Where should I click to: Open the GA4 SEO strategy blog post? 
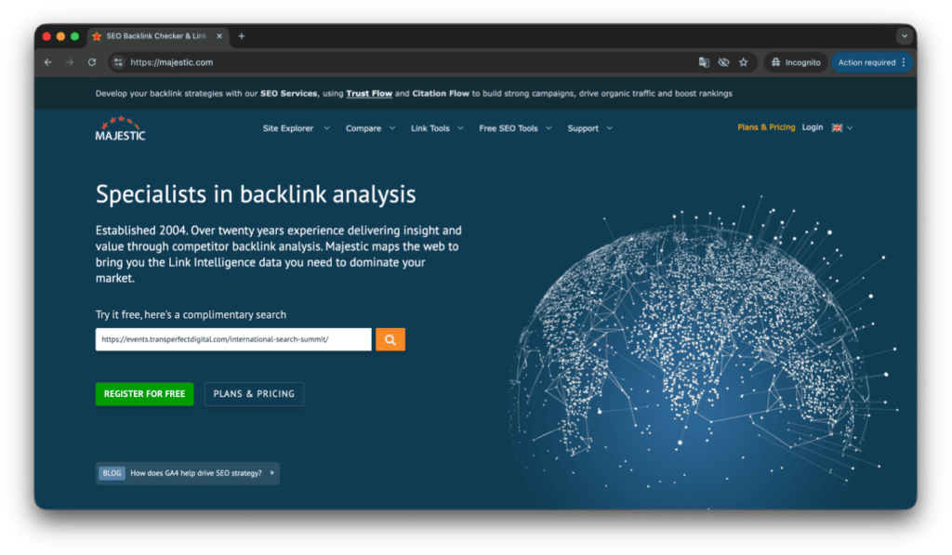195,473
